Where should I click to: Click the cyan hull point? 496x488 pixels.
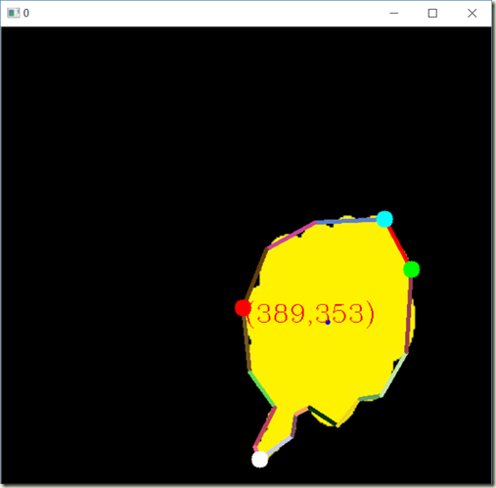pyautogui.click(x=384, y=219)
